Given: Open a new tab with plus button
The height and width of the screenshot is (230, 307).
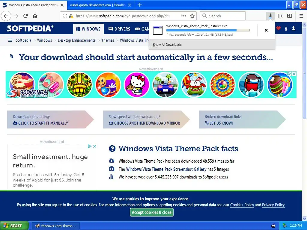Looking at the screenshot, I should (140, 5).
